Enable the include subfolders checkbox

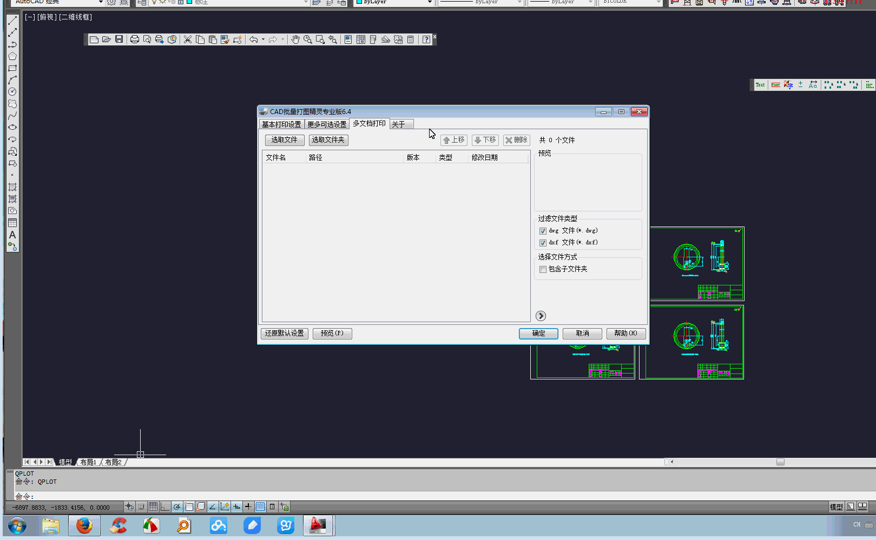(x=543, y=269)
